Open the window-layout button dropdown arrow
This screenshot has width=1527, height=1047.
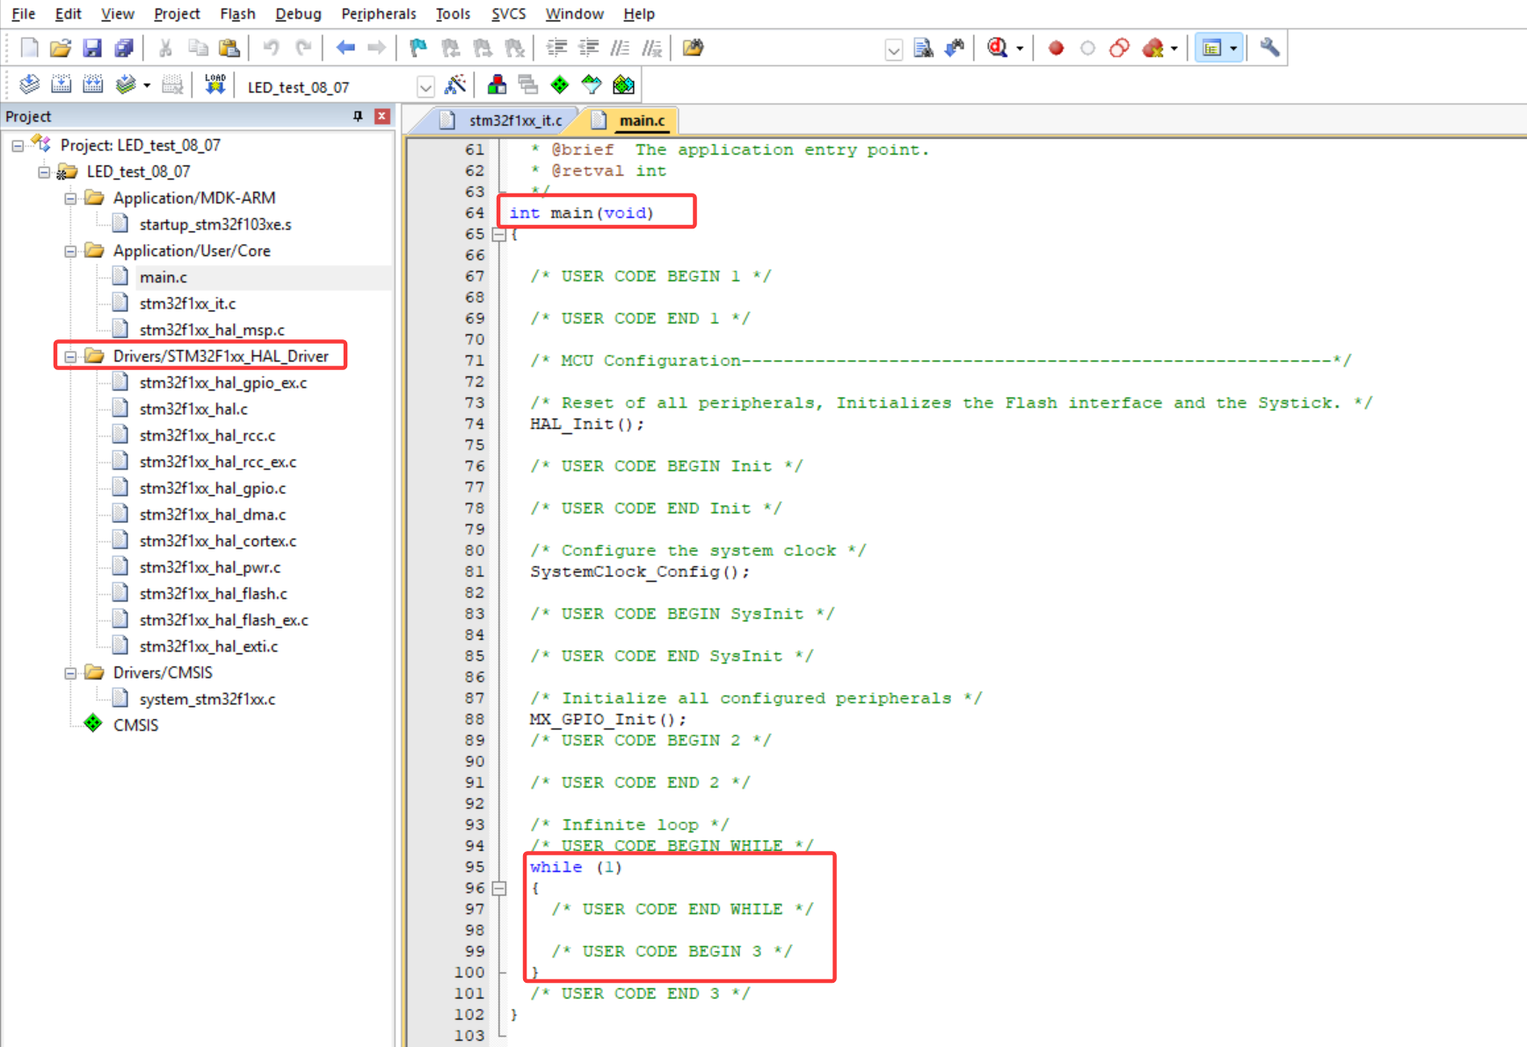tap(1233, 48)
